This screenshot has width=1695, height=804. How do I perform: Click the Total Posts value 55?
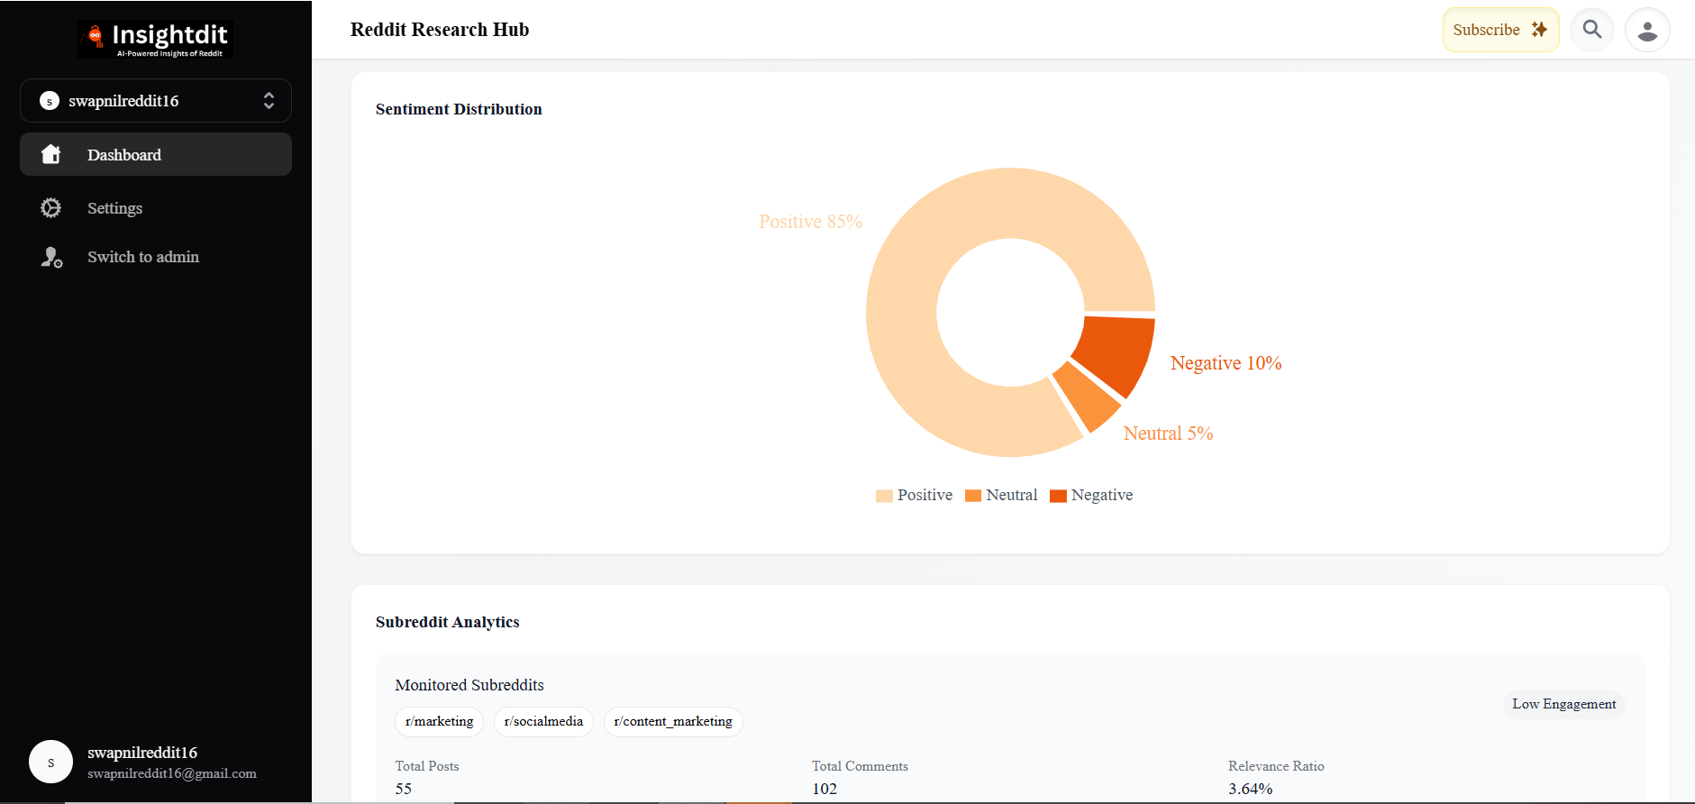404,789
